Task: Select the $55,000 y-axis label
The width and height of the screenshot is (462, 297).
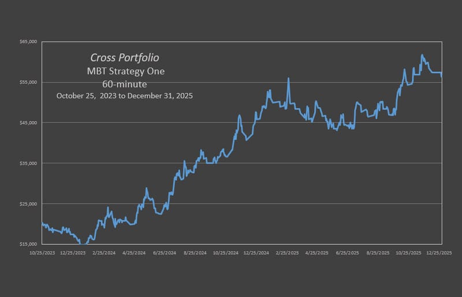Action: click(28, 82)
